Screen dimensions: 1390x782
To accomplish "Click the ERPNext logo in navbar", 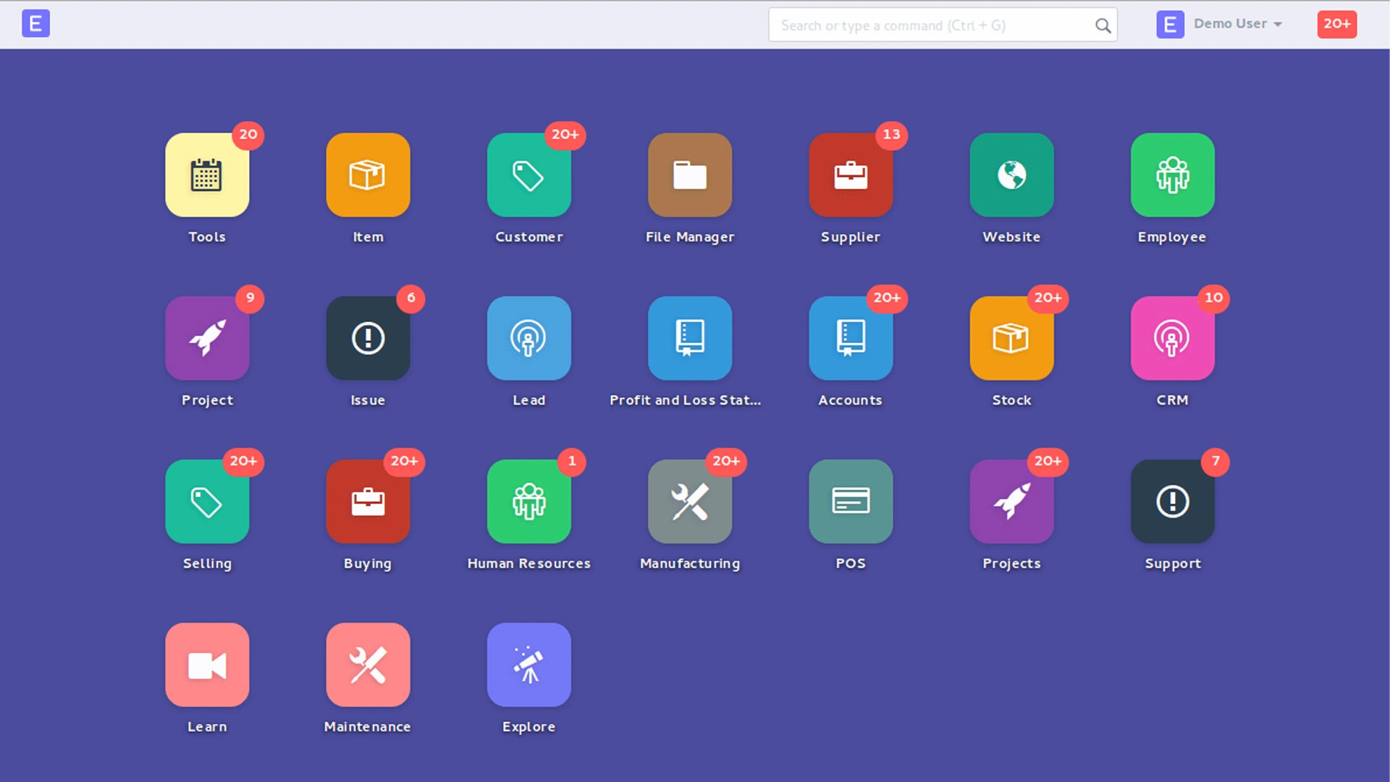I will coord(35,24).
